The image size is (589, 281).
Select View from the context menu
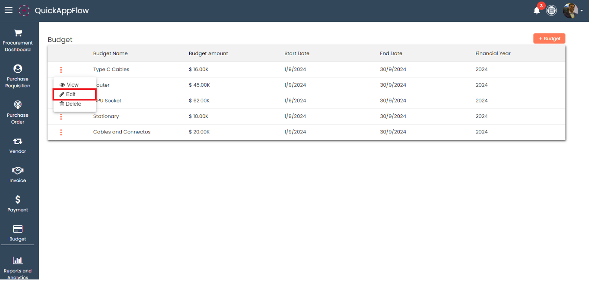[x=69, y=85]
